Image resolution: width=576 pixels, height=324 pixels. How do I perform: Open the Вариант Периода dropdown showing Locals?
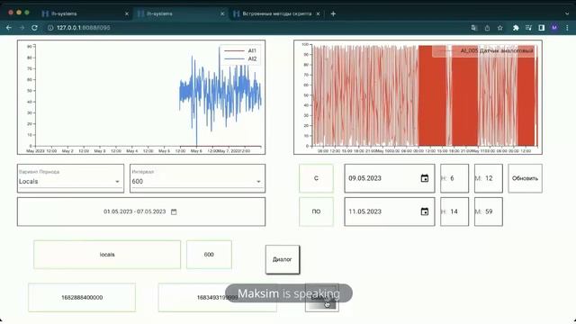click(70, 178)
